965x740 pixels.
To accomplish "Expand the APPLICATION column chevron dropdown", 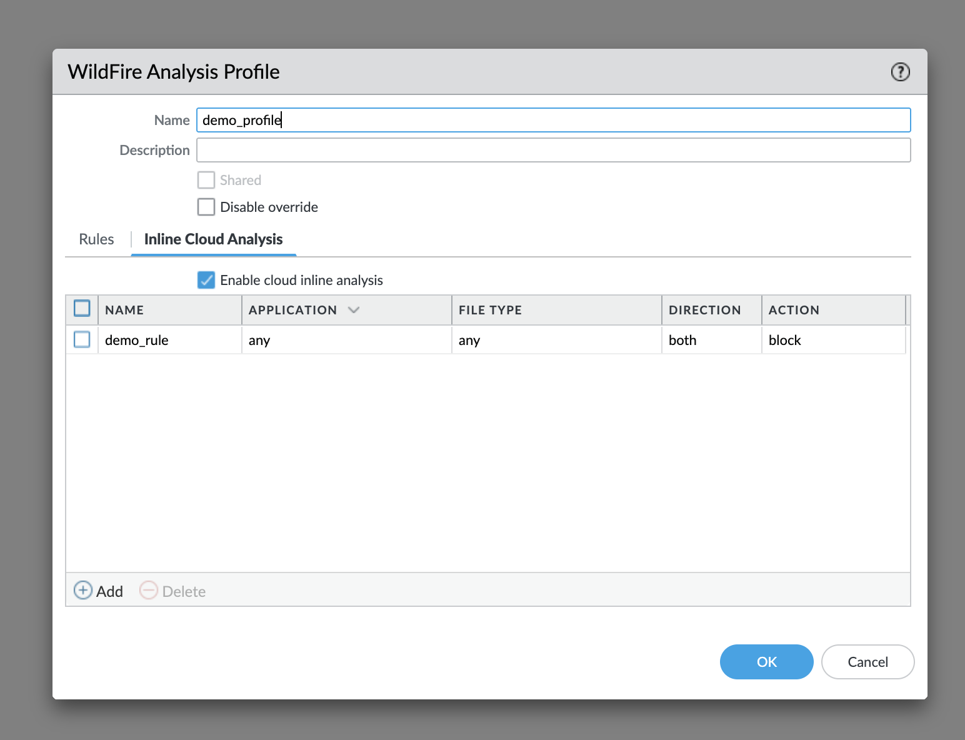I will (x=354, y=310).
